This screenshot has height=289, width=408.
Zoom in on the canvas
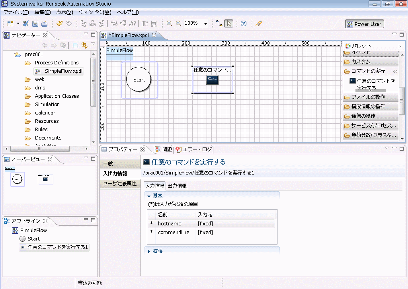(x=170, y=23)
